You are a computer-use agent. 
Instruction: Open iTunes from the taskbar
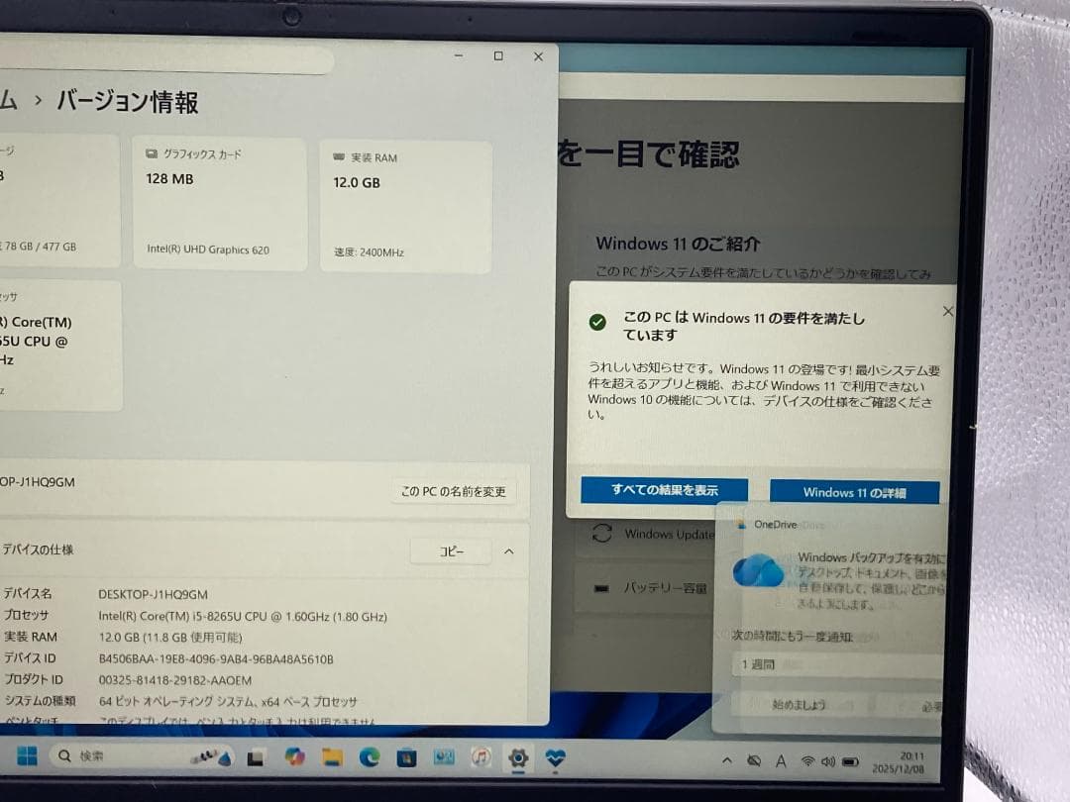(481, 755)
